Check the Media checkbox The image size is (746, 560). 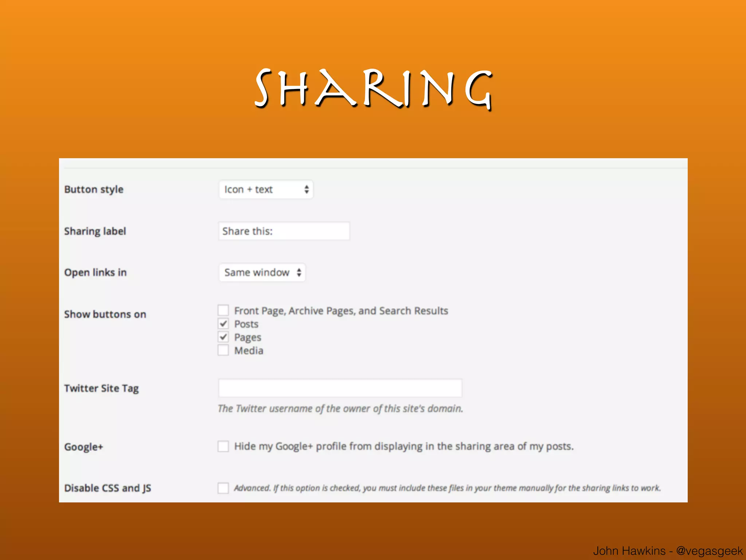[223, 350]
